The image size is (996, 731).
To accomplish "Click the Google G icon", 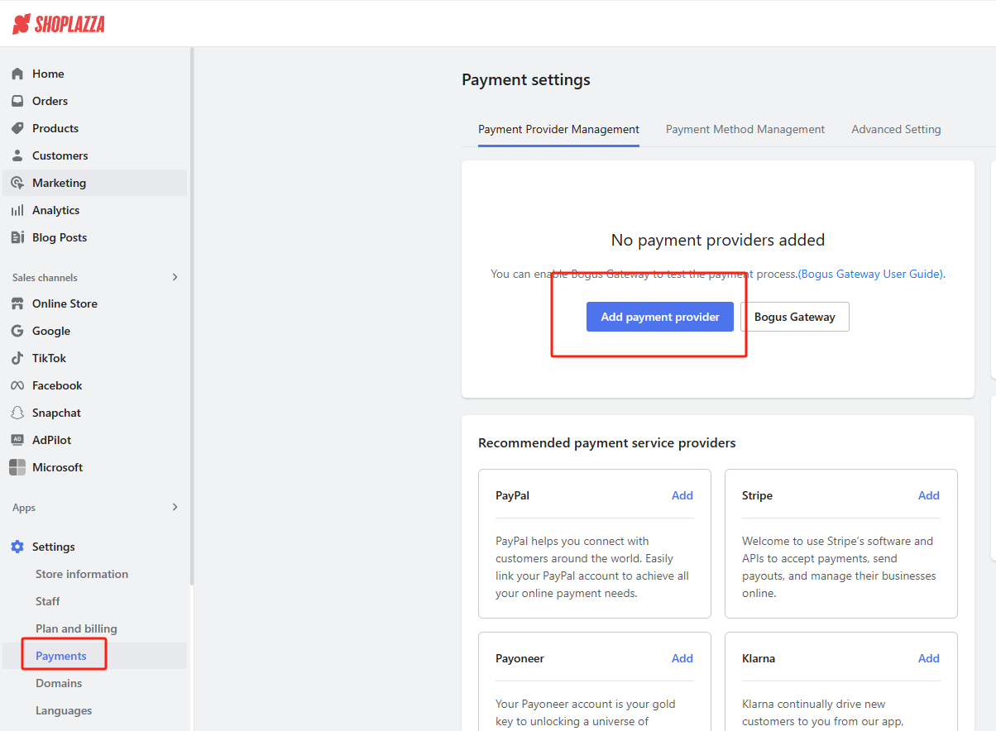I will (x=17, y=331).
